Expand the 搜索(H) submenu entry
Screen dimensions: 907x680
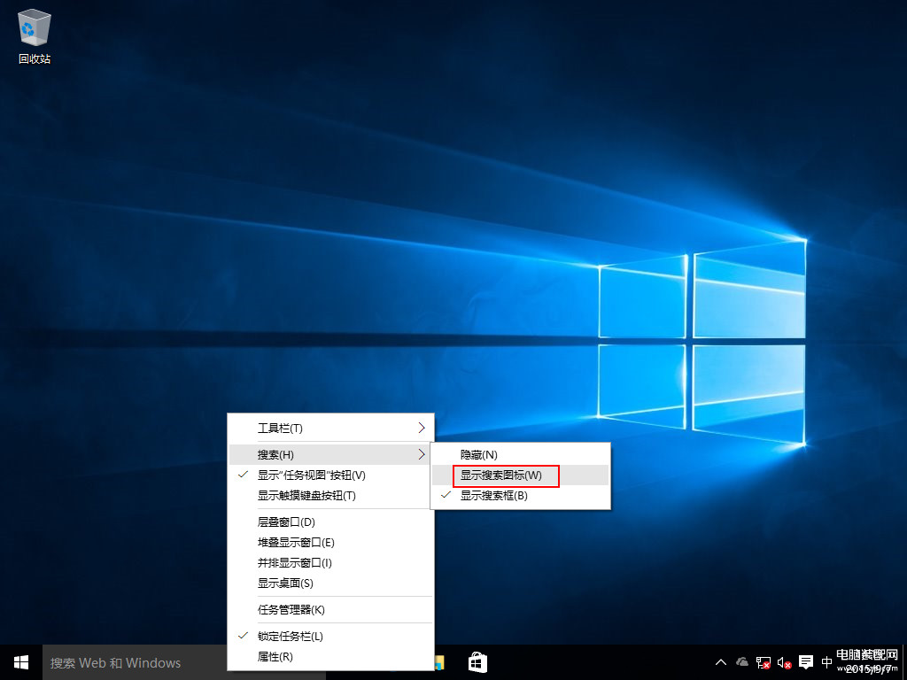point(330,454)
